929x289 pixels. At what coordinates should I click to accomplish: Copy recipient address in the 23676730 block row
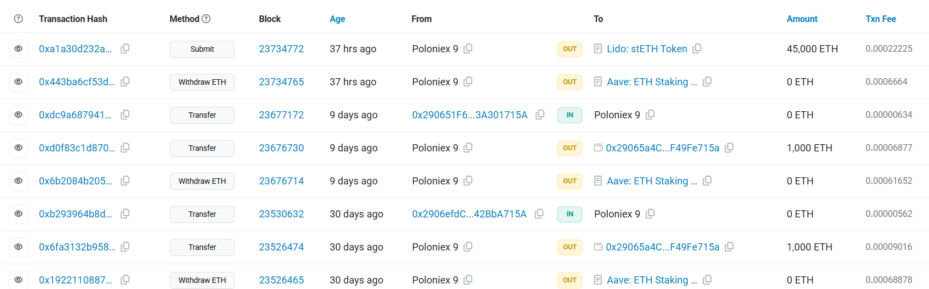tap(729, 148)
